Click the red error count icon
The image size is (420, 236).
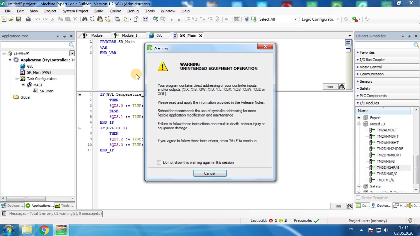click(x=271, y=221)
